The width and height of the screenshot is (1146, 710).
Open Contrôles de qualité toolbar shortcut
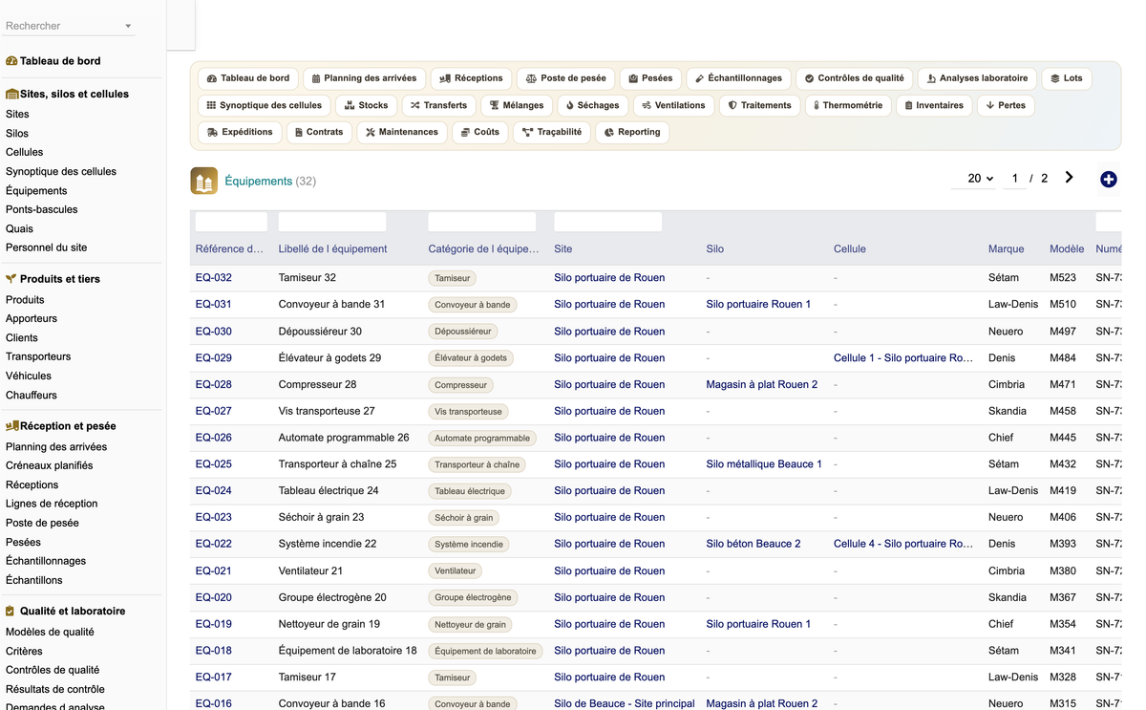(854, 78)
